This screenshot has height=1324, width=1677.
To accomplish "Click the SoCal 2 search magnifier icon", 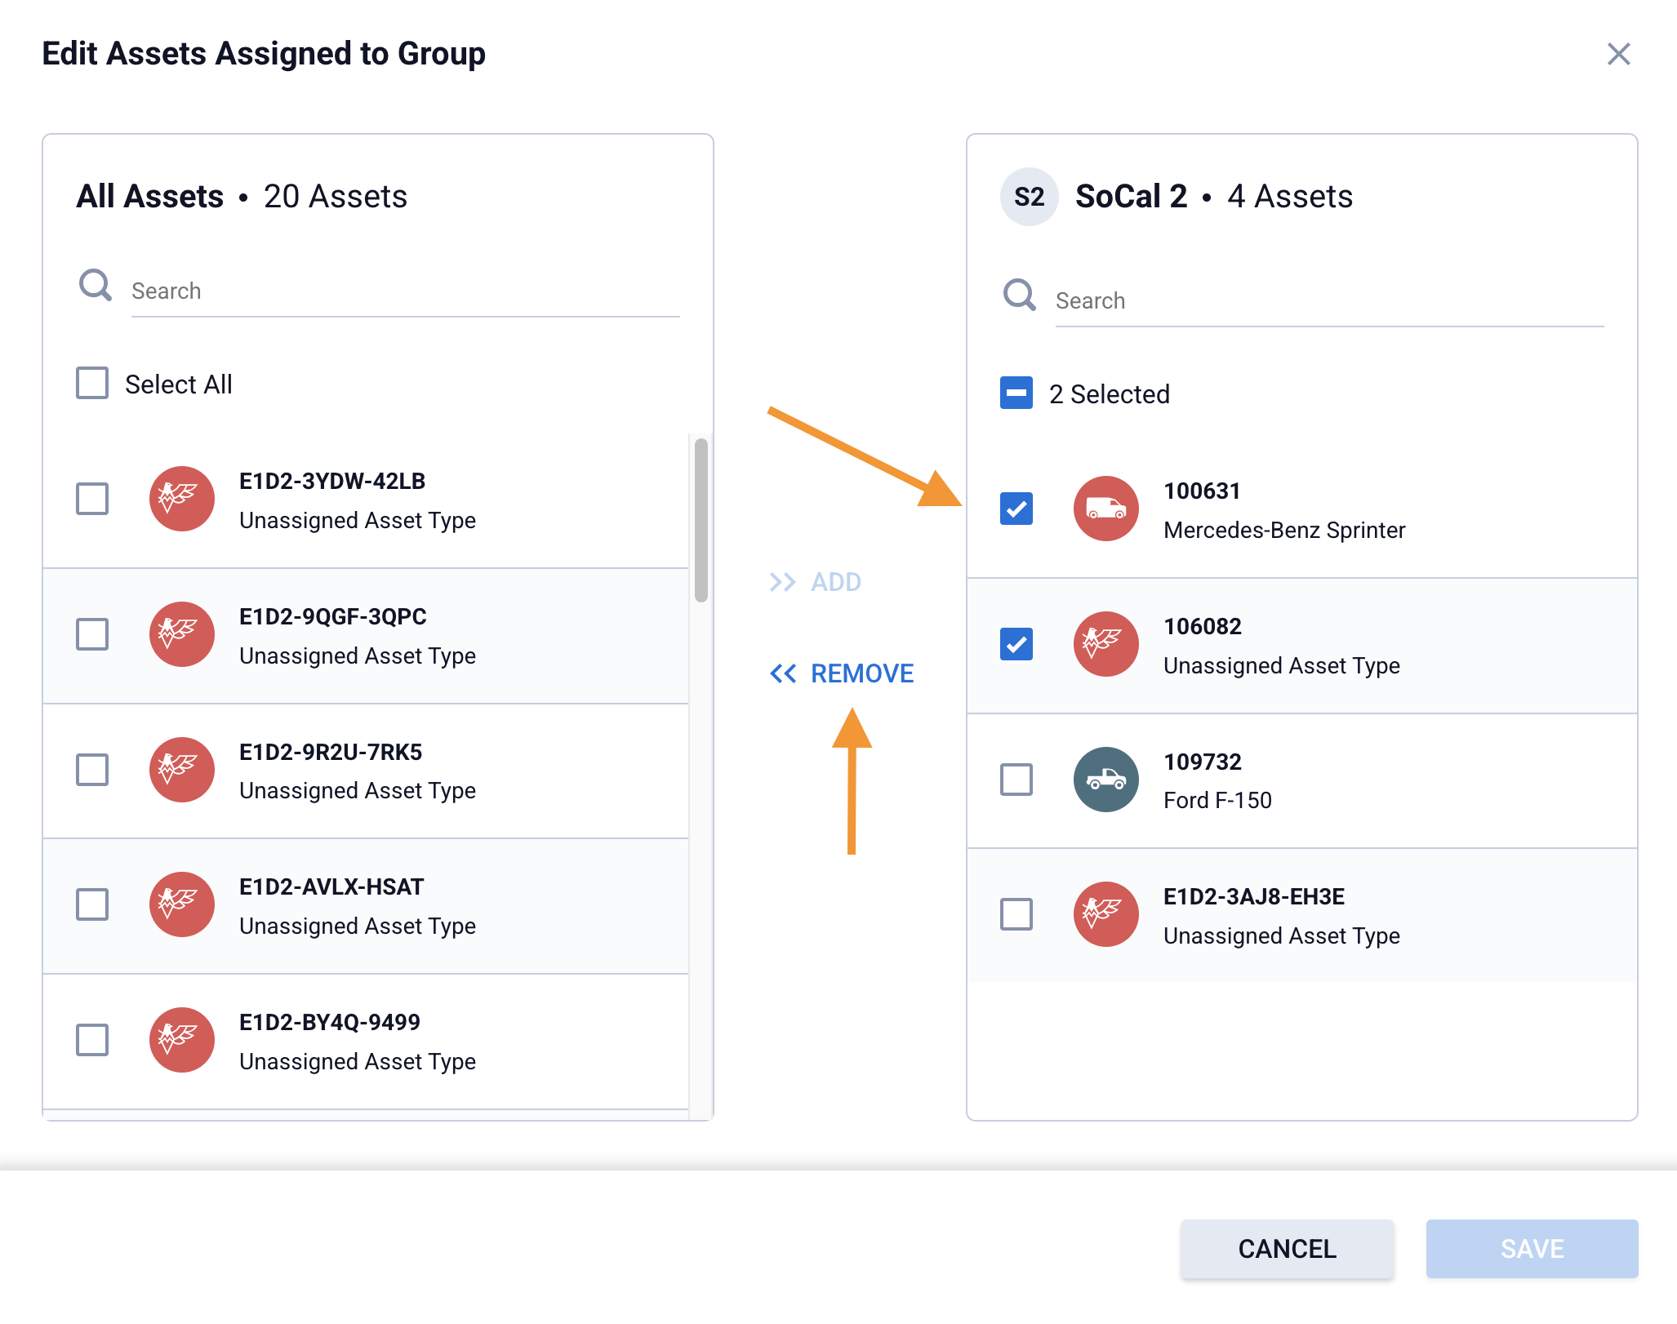I will coord(1019,295).
